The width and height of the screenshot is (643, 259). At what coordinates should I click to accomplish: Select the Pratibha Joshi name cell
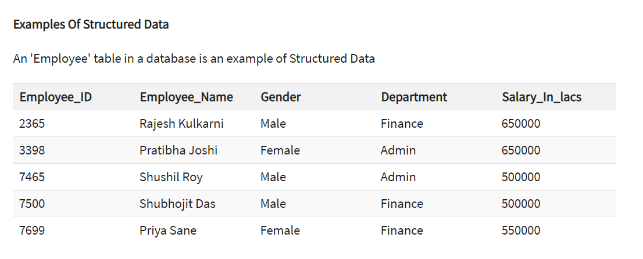tap(178, 150)
